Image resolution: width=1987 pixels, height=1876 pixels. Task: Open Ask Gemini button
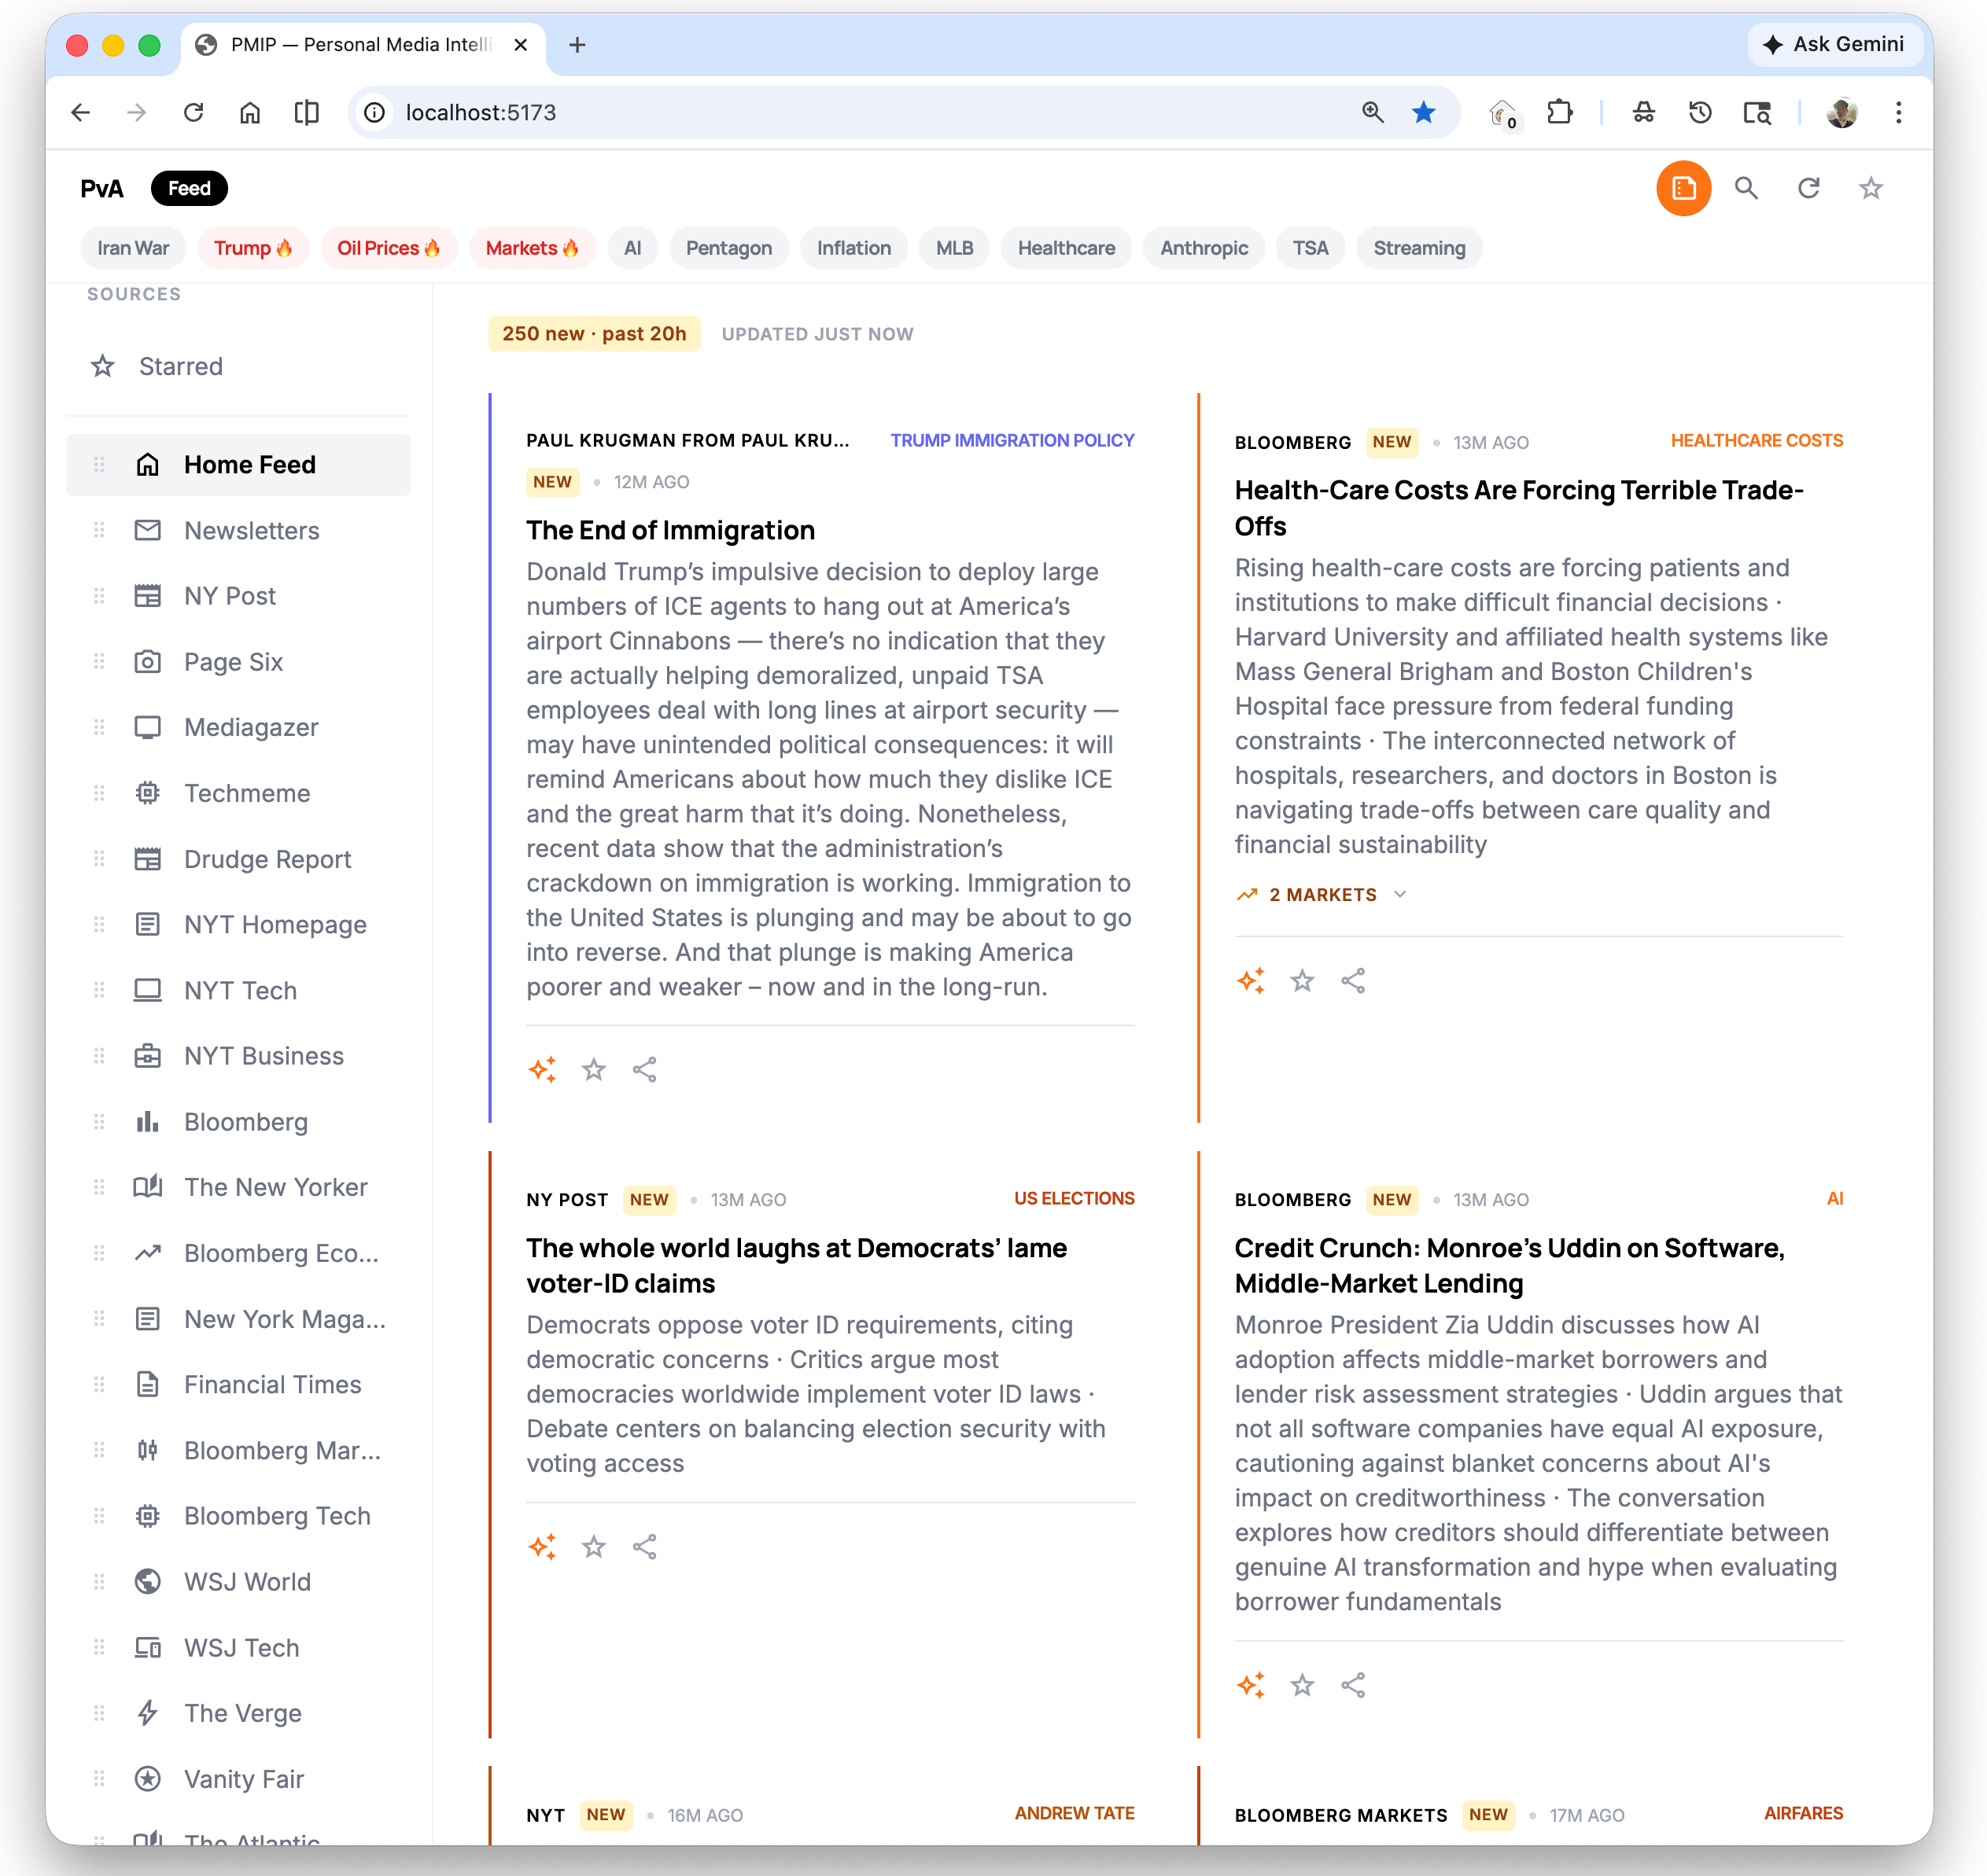point(1834,44)
